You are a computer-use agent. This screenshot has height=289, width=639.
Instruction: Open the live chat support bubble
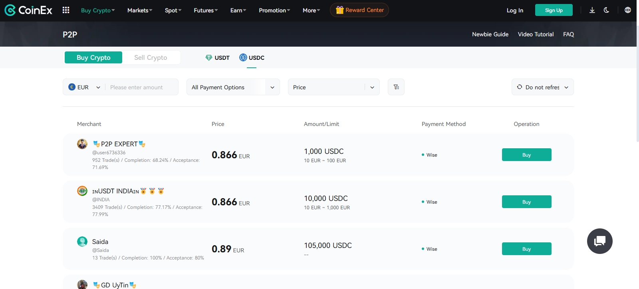point(600,241)
